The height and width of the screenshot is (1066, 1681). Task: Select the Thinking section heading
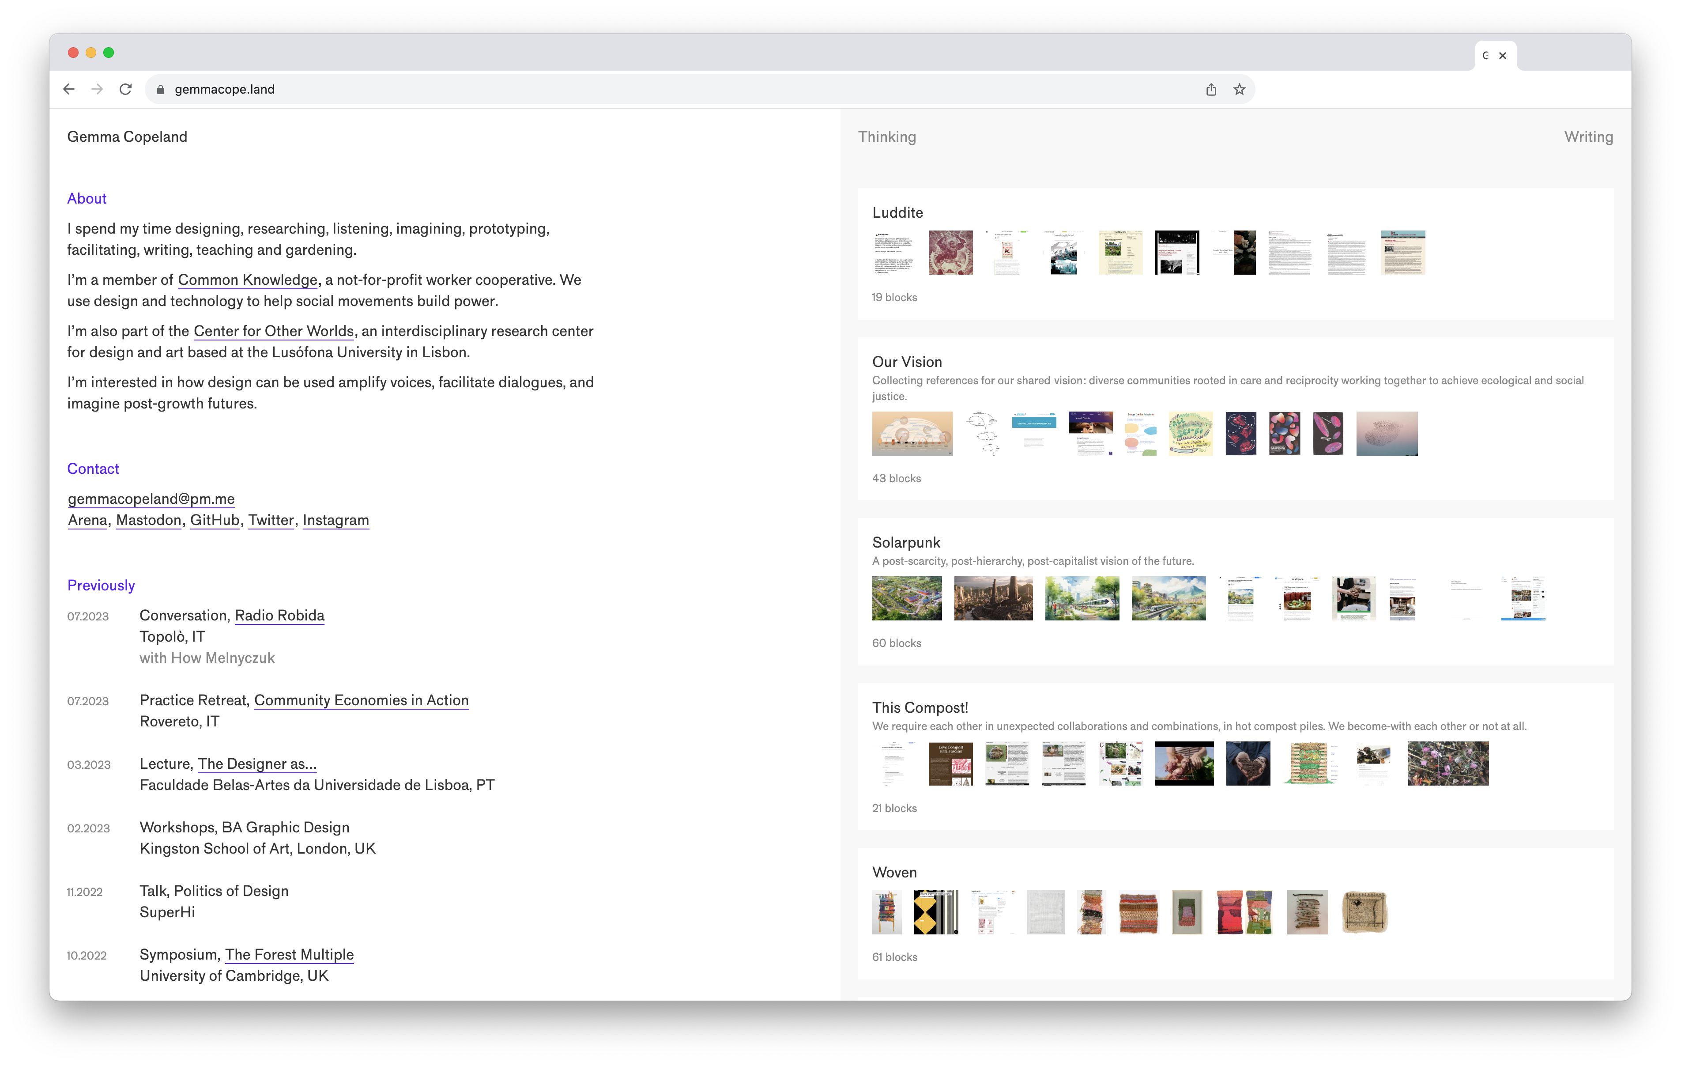[886, 137]
